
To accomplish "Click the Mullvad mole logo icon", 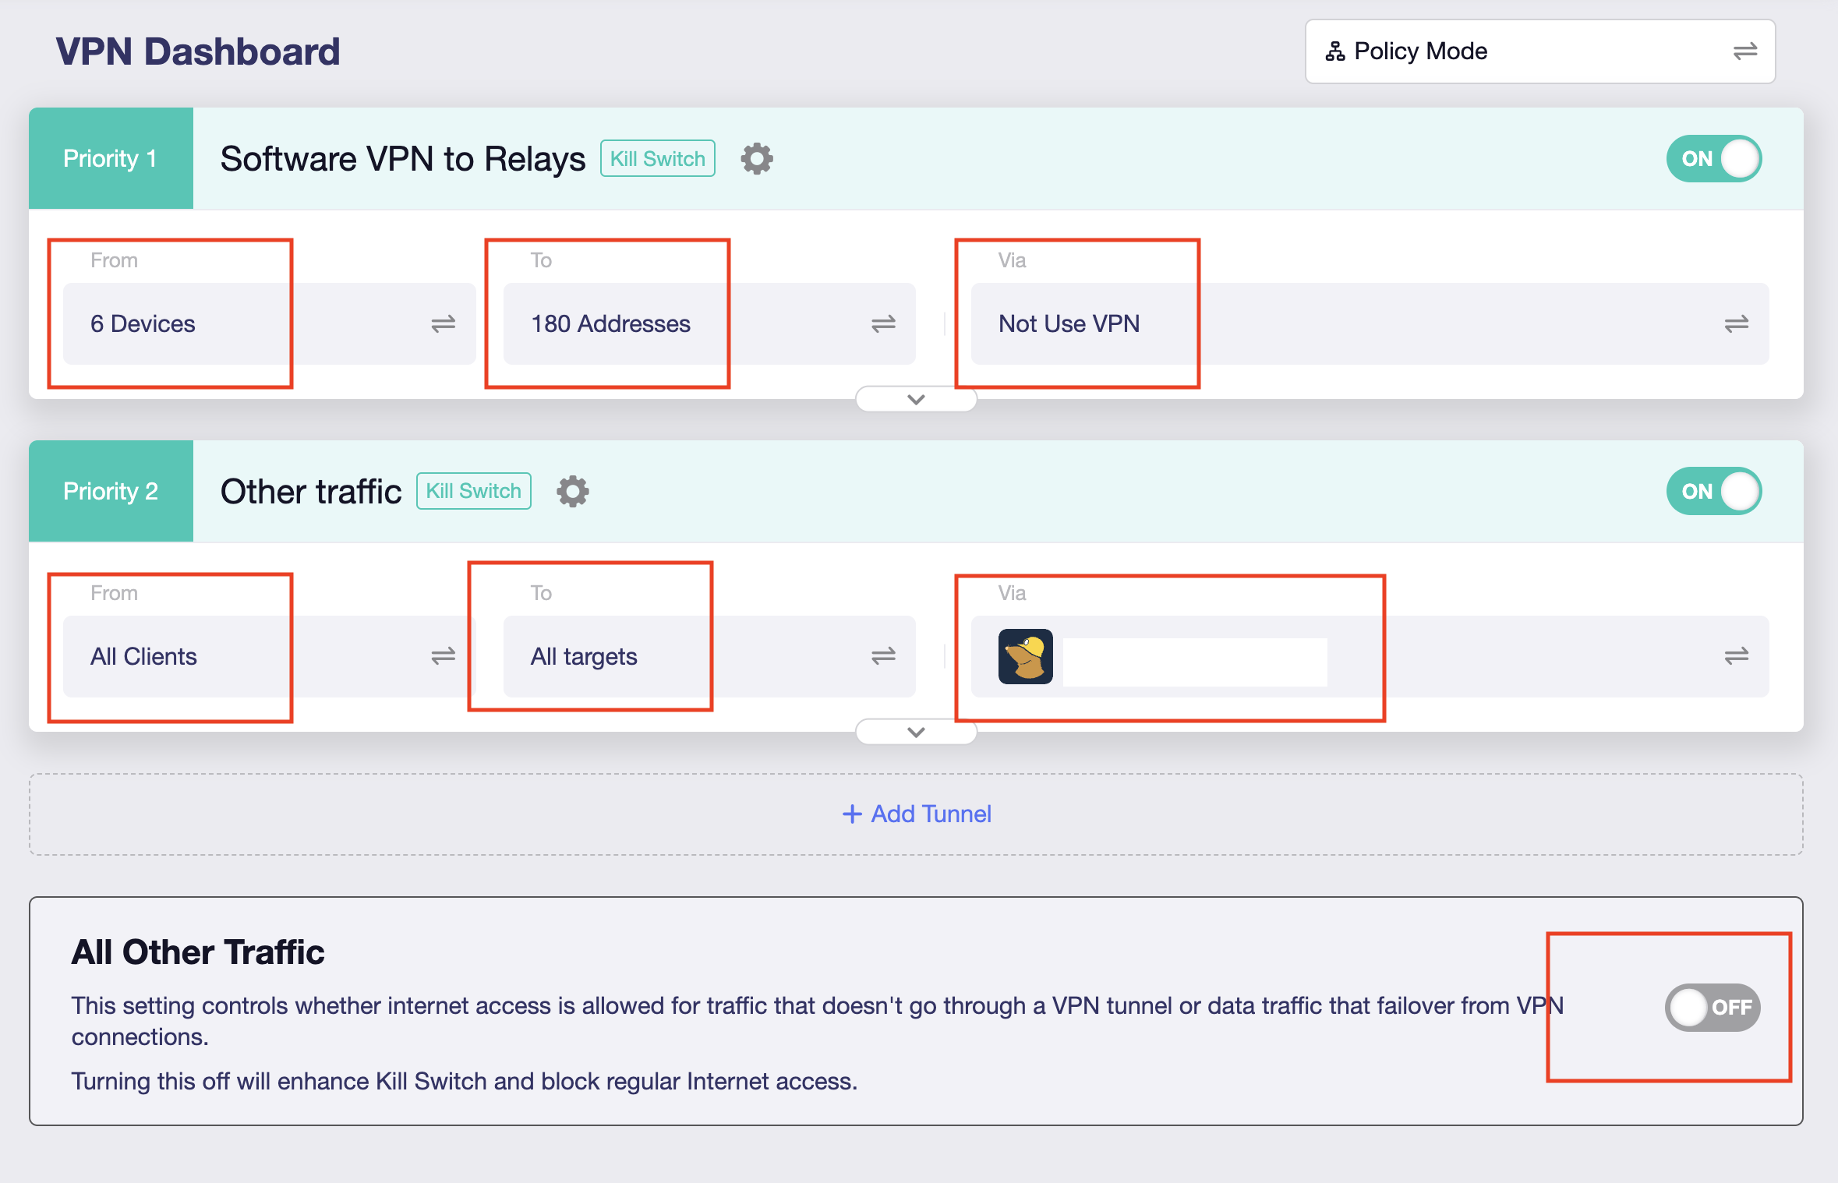I will (x=1025, y=656).
